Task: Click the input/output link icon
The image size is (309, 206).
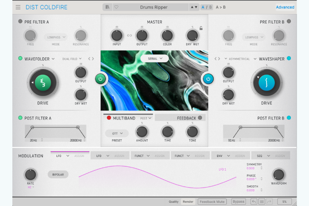Action: [129, 35]
